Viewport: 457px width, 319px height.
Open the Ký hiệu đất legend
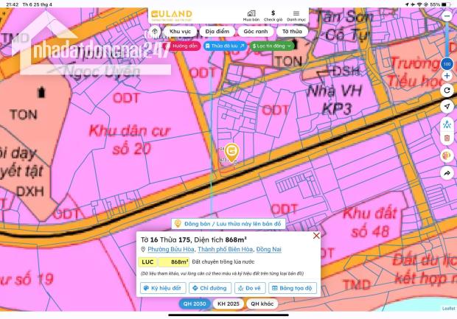point(163,288)
